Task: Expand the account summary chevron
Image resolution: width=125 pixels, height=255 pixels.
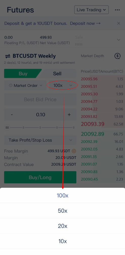Action: click(x=119, y=40)
